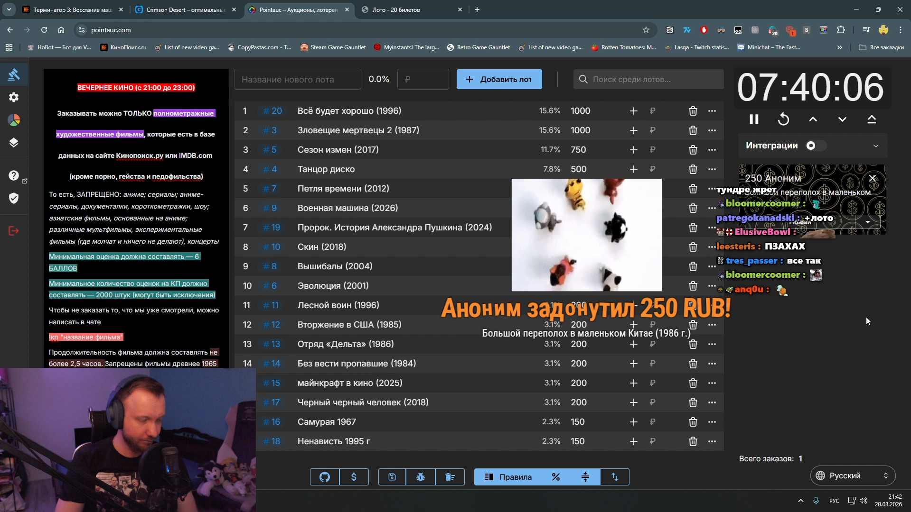Click the lot search input field
911x512 pixels.
pyautogui.click(x=654, y=79)
